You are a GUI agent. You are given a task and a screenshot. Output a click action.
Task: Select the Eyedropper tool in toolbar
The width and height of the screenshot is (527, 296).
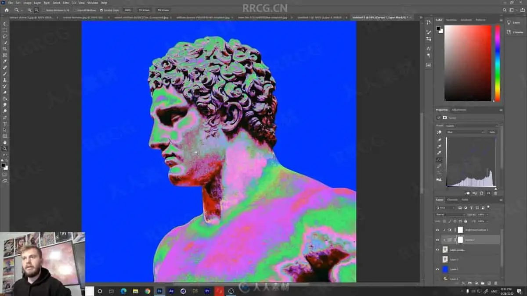5,61
